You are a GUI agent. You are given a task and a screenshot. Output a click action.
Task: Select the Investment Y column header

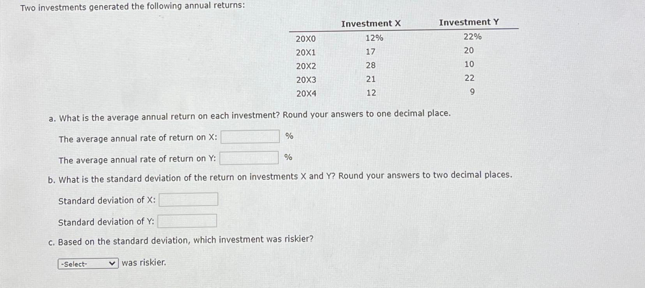468,22
